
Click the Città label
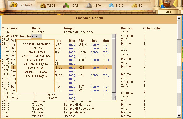[168, 12]
